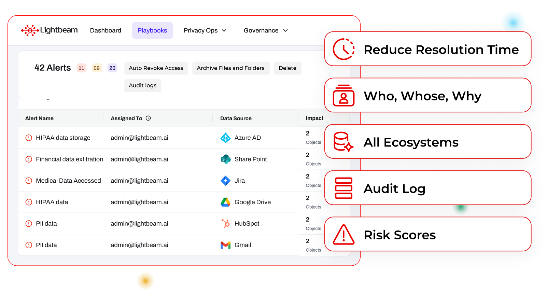Click the HIPAA data row alert icon

click(x=29, y=202)
